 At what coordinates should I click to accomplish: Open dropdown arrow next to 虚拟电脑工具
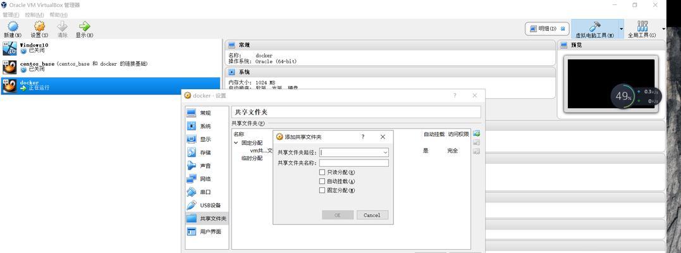click(621, 29)
